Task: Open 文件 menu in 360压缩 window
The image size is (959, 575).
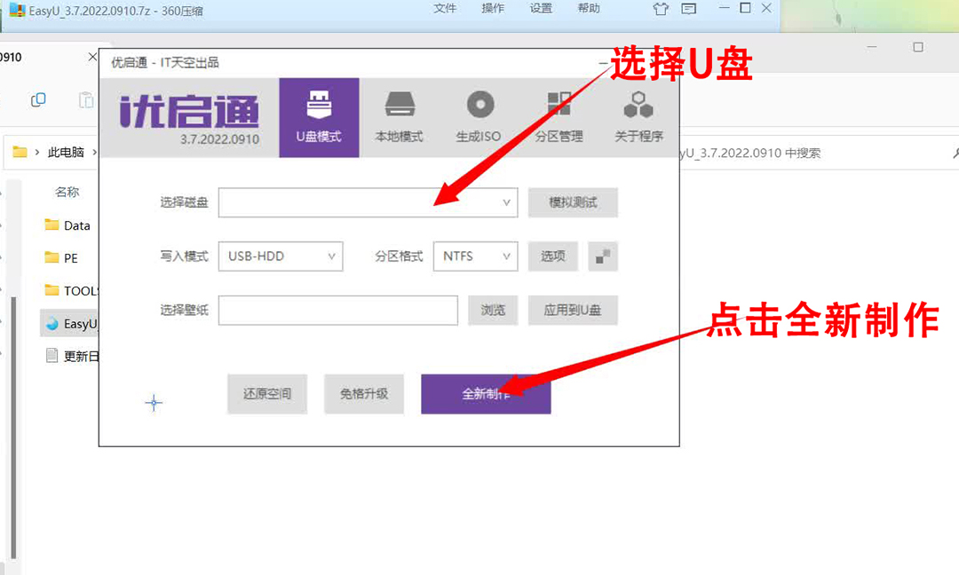Action: click(445, 9)
